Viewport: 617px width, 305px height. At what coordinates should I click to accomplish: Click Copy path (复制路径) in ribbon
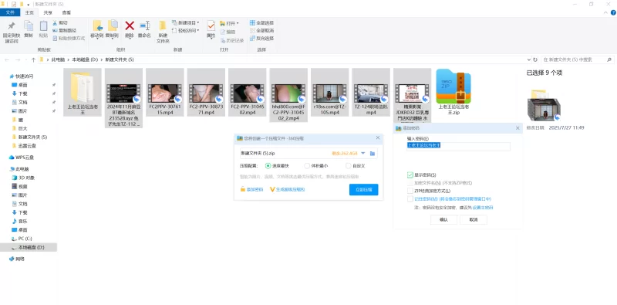[64, 31]
